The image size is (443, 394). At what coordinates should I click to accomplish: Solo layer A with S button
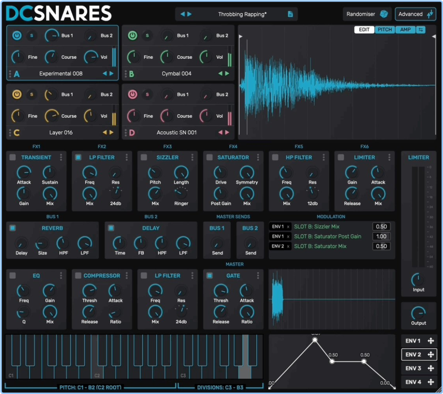32,36
